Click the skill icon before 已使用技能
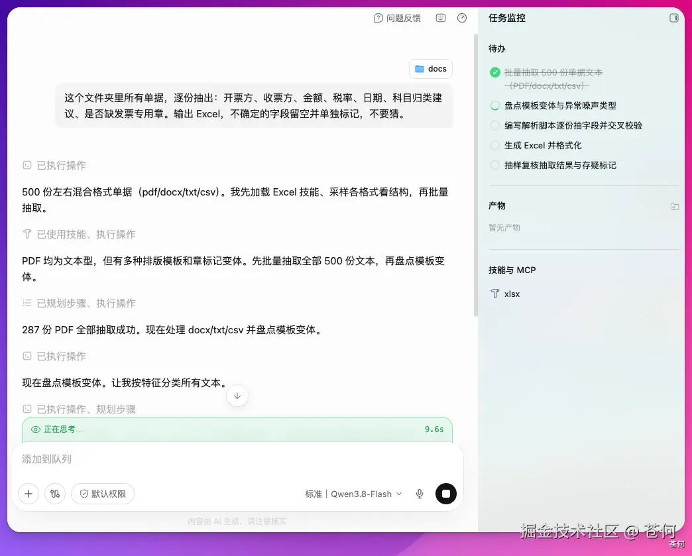Image resolution: width=692 pixels, height=556 pixels. [x=27, y=235]
